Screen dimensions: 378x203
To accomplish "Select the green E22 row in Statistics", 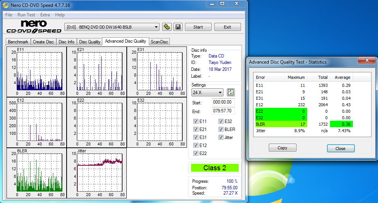I will [303, 111].
